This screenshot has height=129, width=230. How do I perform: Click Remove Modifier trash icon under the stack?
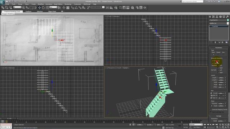click(222, 42)
